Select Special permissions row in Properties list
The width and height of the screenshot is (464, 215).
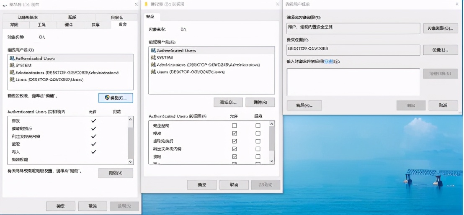(68, 160)
